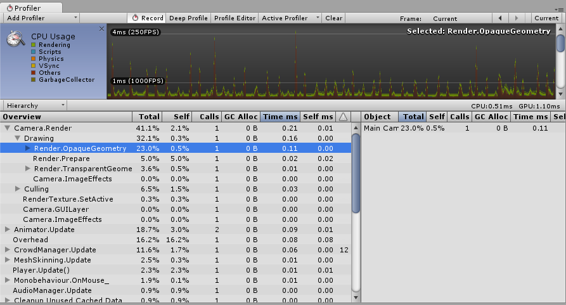
Task: Sort hierarchy by GC Alloc column
Action: (241, 117)
